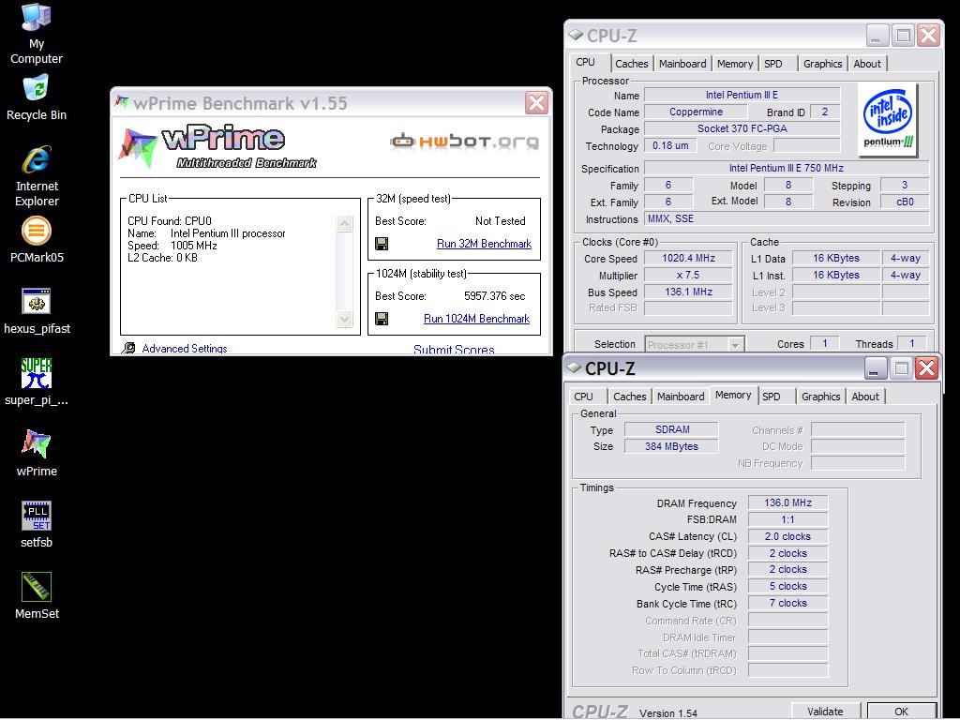Switch to Mainboard tab in lower CPU-Z
This screenshot has width=960, height=720.
tap(681, 397)
